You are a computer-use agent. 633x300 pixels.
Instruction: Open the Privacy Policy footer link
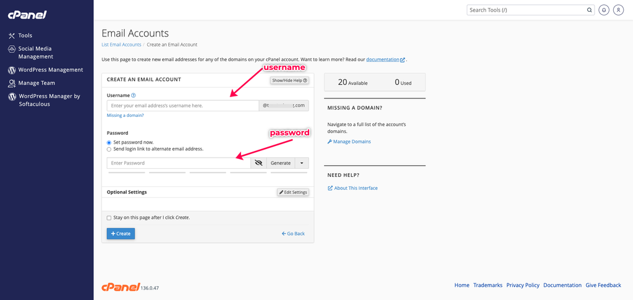[x=523, y=285]
